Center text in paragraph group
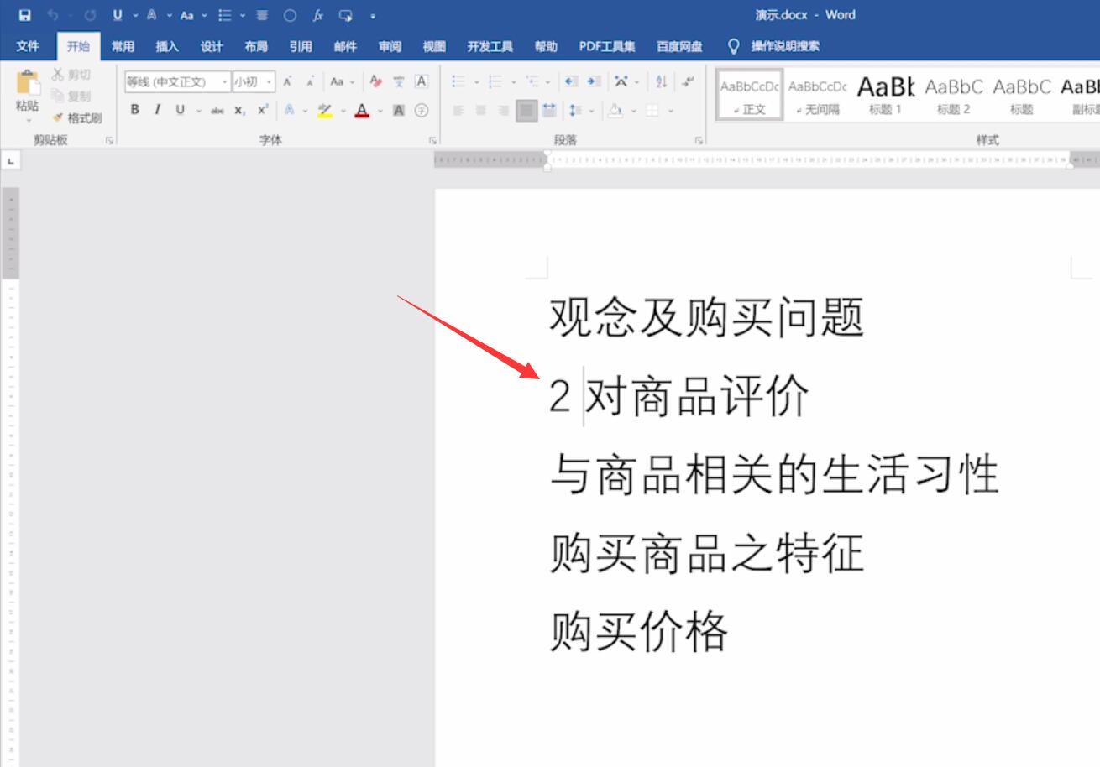1100x767 pixels. pyautogui.click(x=481, y=110)
